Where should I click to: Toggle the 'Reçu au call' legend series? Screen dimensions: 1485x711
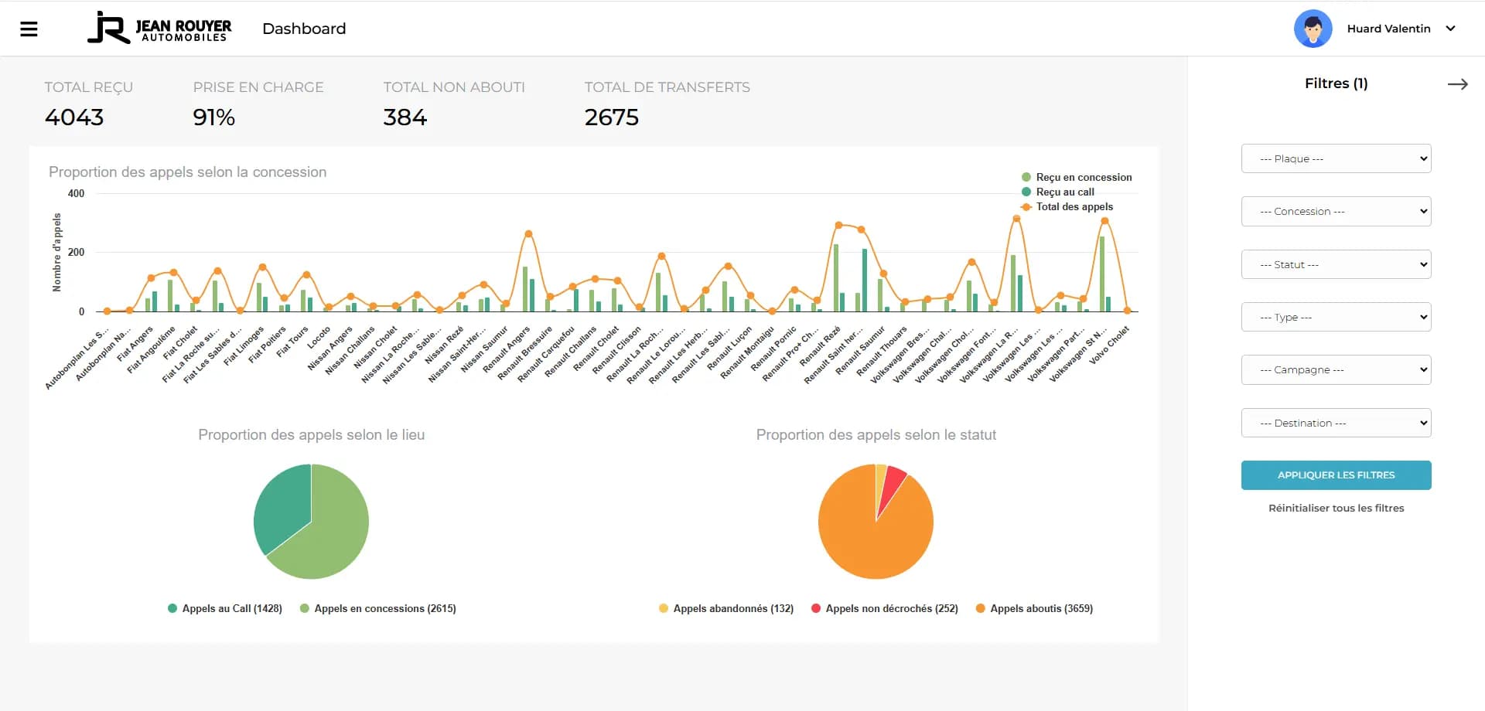[1064, 192]
